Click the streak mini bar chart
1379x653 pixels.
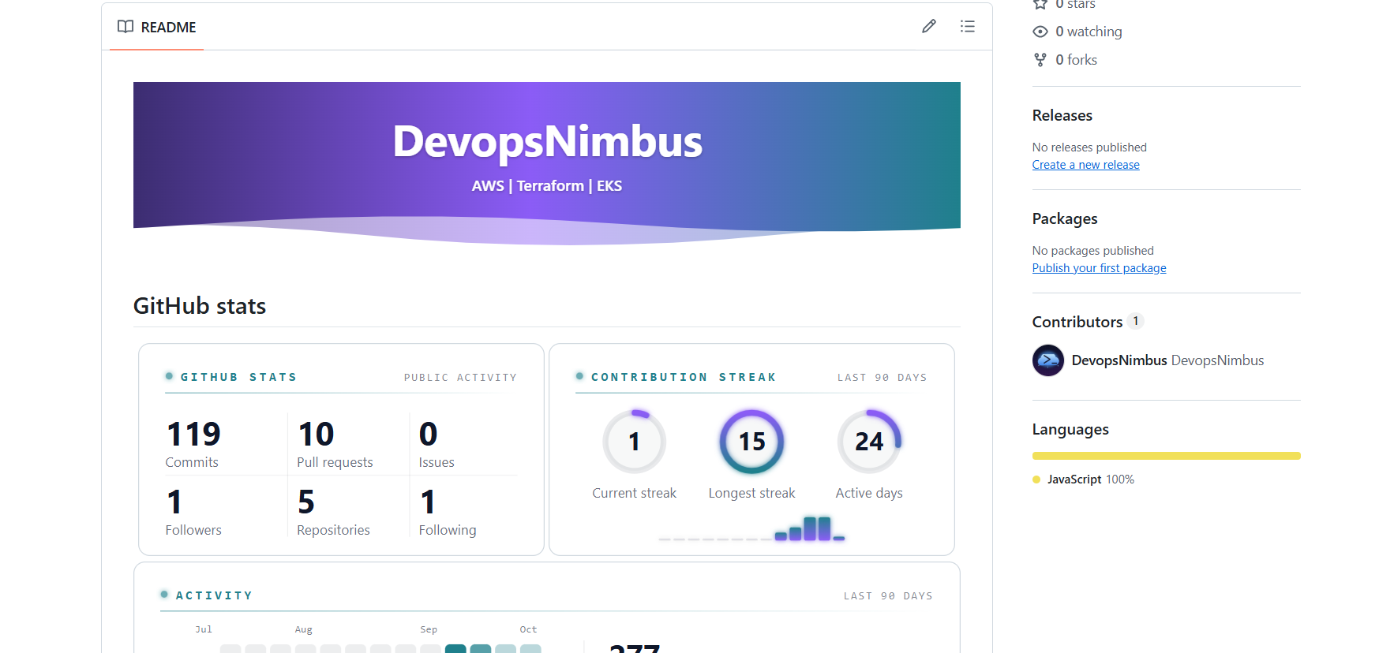751,528
